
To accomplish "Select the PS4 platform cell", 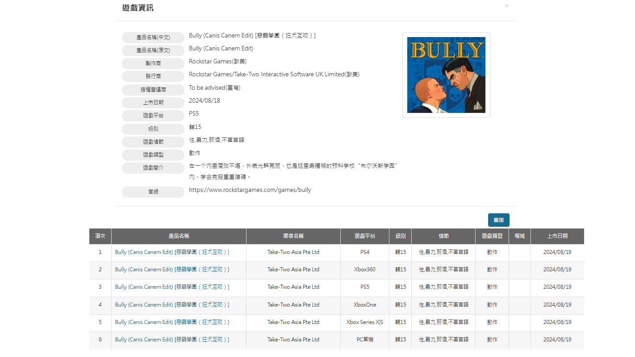I will tap(365, 252).
